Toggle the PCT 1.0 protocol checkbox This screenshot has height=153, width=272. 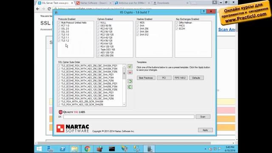[x=59, y=25]
